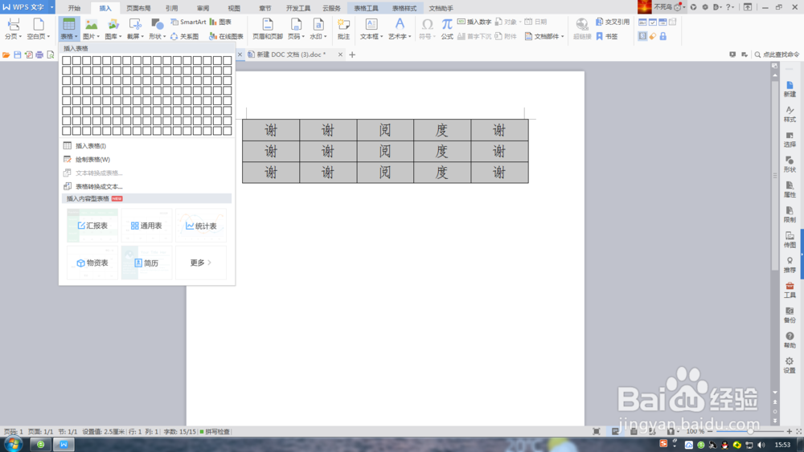Click the open folder quick-access icon

click(6, 55)
